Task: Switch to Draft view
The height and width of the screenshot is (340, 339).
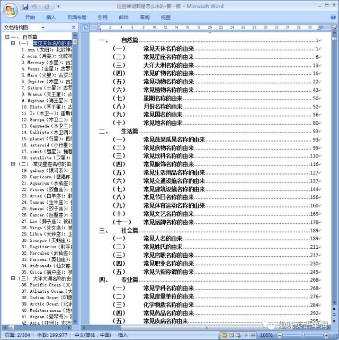Action: click(253, 335)
